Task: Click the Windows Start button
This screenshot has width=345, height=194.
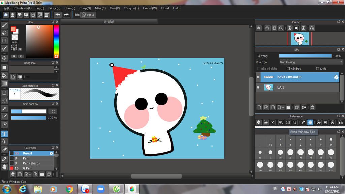Action: click(7, 189)
